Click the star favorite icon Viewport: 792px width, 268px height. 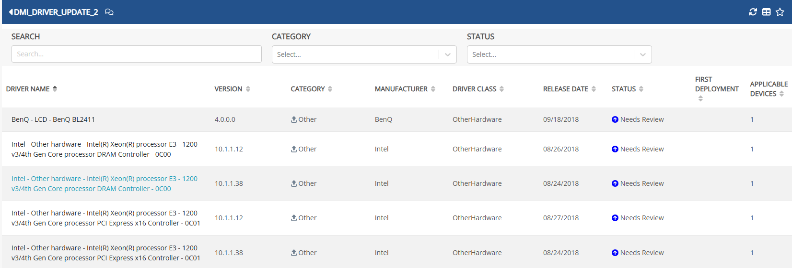[x=780, y=12]
